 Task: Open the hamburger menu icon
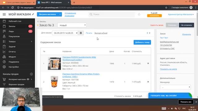4,14
